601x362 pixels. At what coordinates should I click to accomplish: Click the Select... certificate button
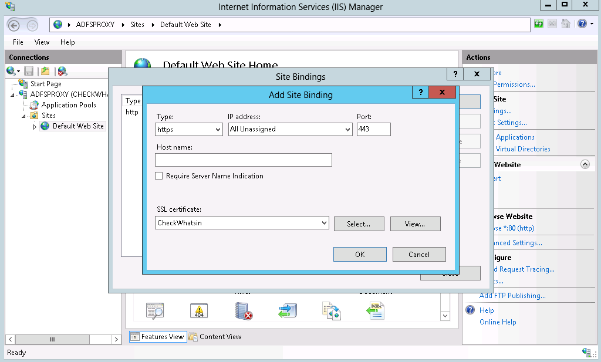tap(359, 224)
